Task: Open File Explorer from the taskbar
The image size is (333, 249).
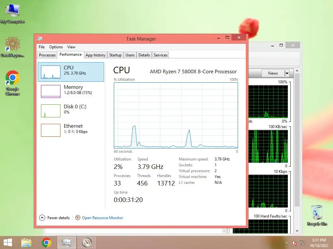Action: [x=26, y=243]
